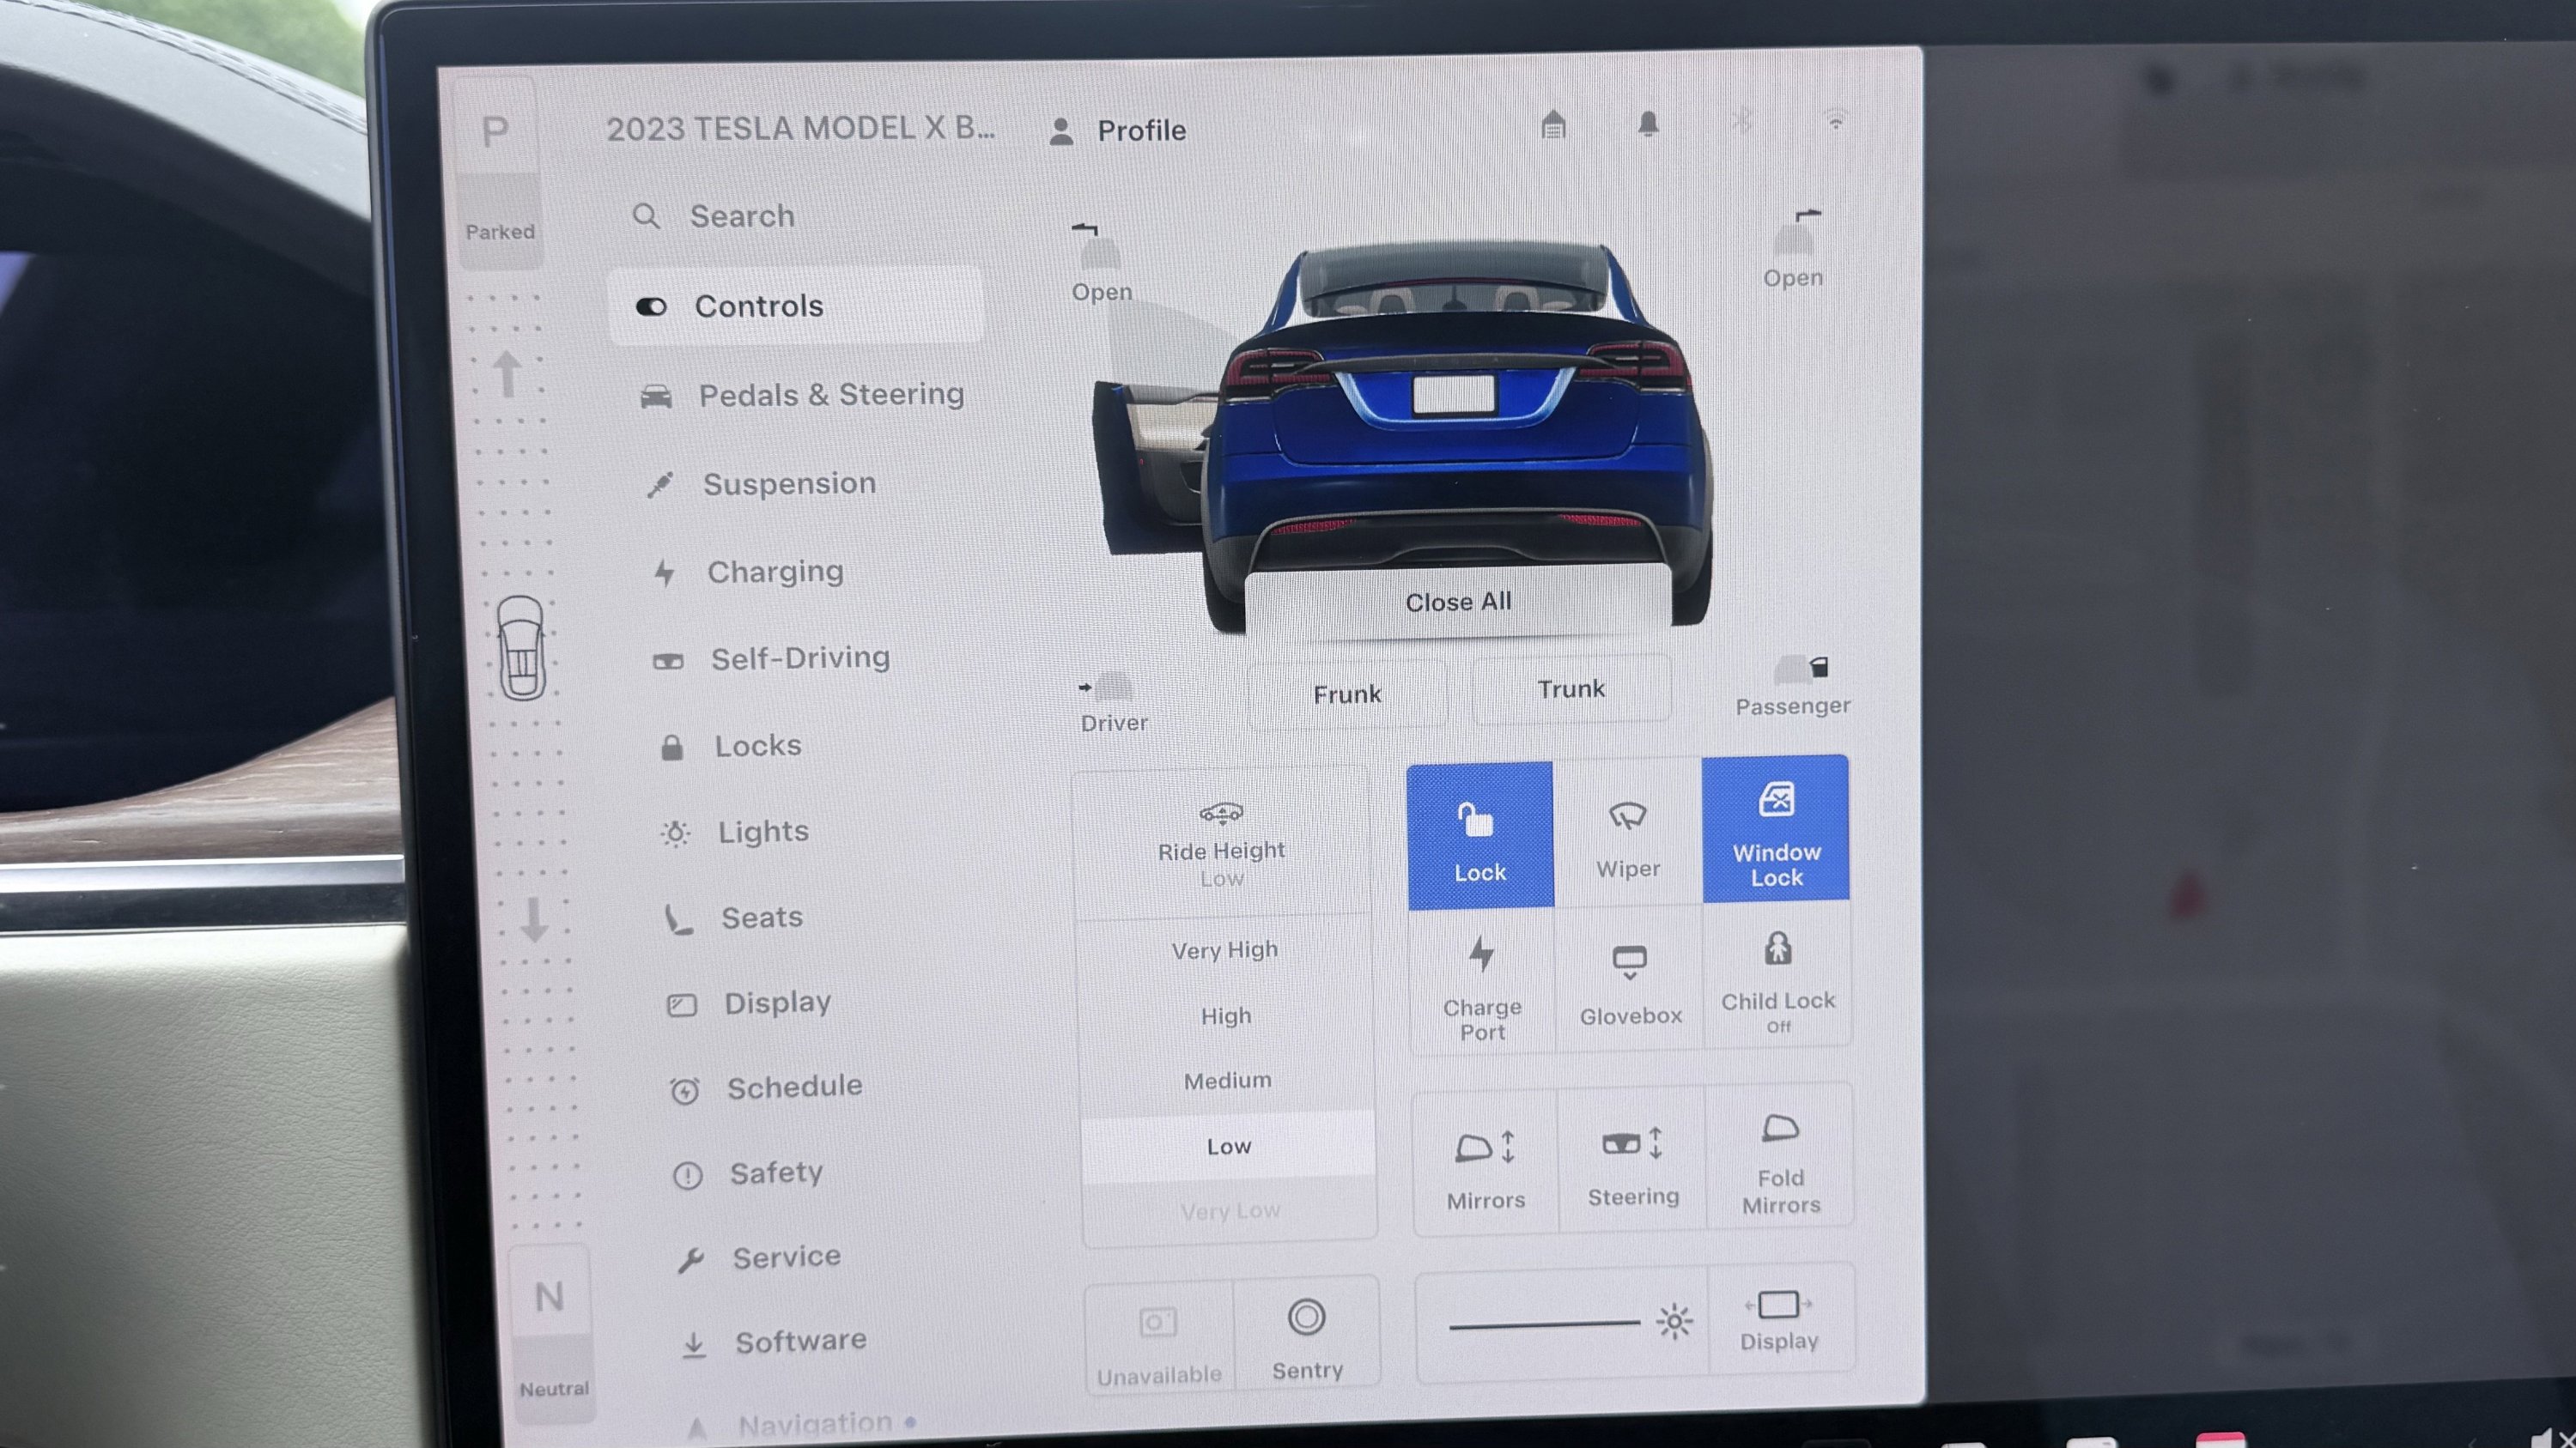2576x1448 pixels.
Task: Open the Trunk
Action: (x=1571, y=688)
